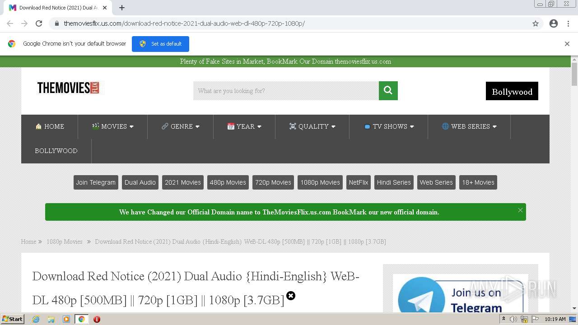Open BOLLYWOOD nav menu item
This screenshot has width=578, height=325.
[x=56, y=151]
